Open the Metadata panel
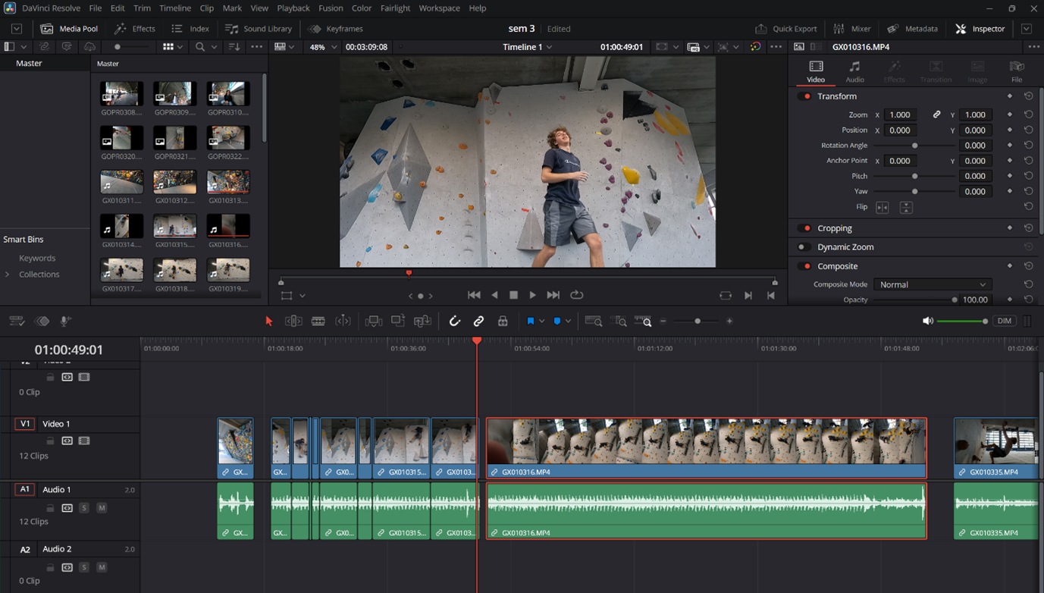This screenshot has height=593, width=1044. [912, 28]
